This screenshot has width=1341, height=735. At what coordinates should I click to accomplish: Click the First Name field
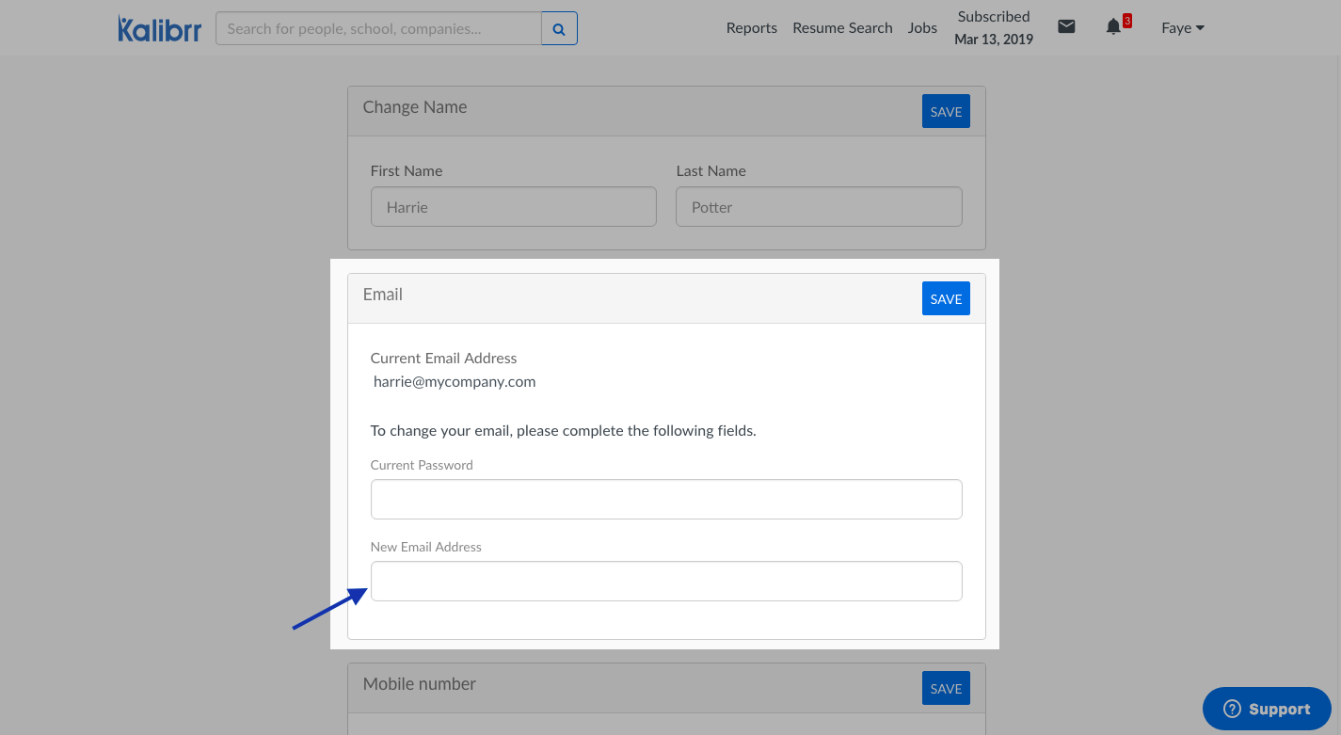513,207
